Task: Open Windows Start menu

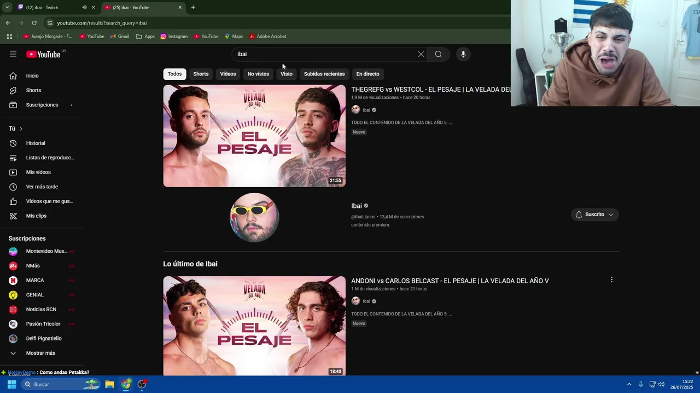Action: pyautogui.click(x=11, y=384)
